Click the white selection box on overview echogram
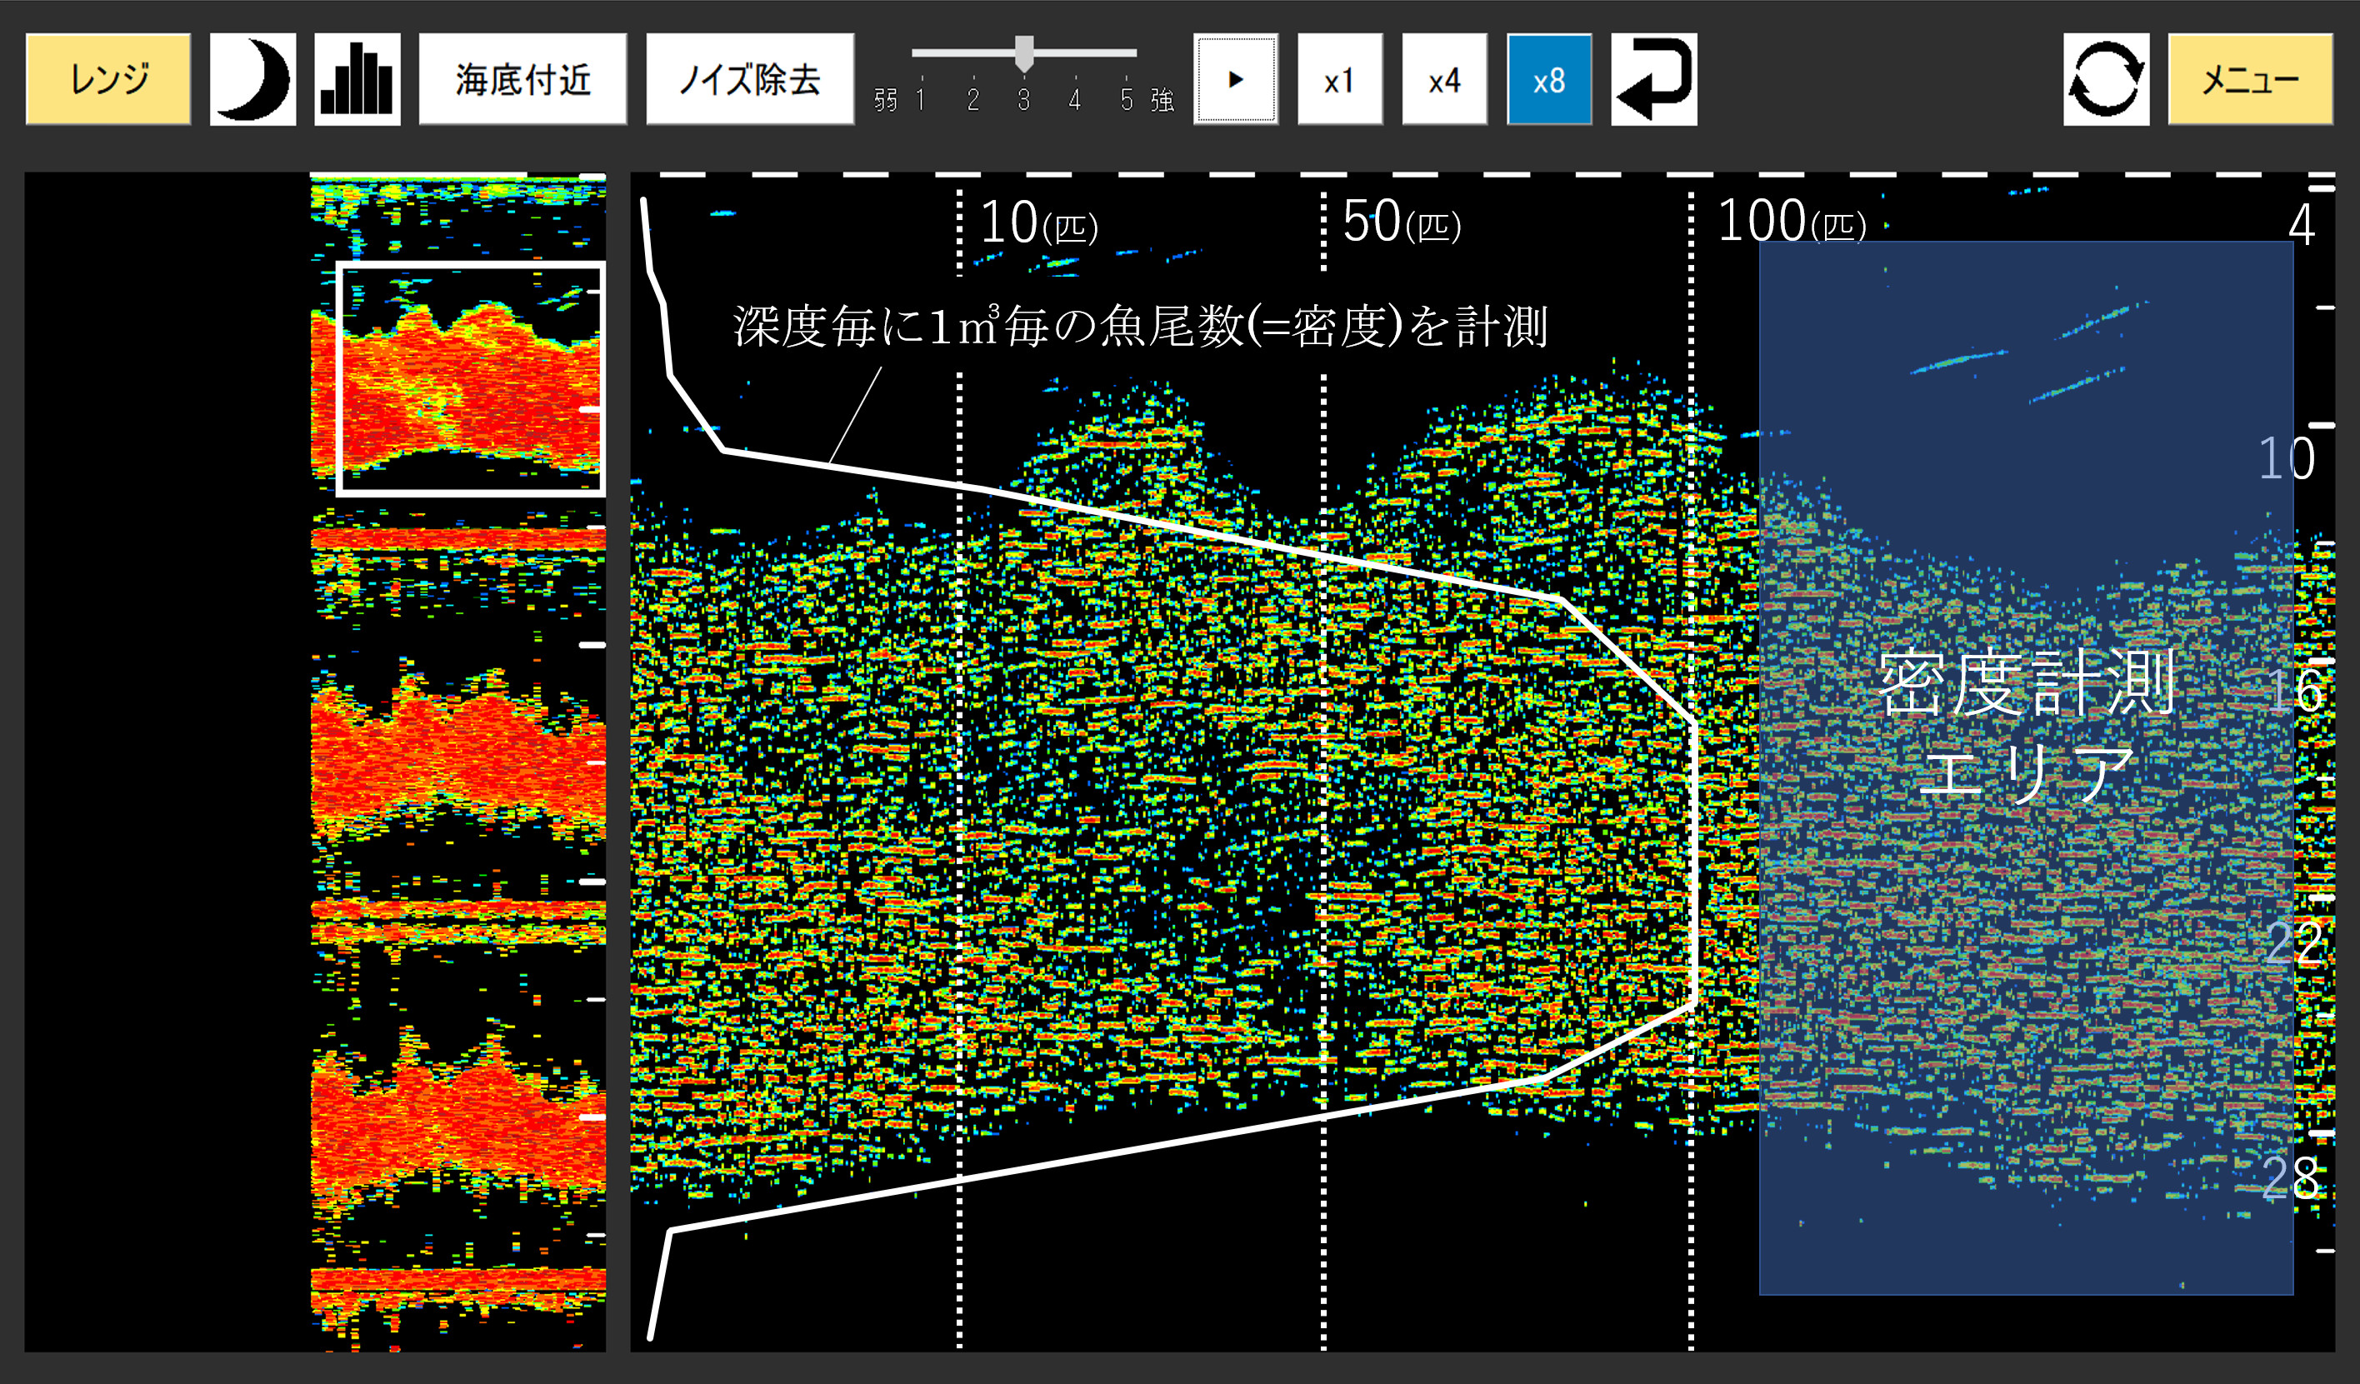Viewport: 2360px width, 1384px height. point(470,378)
